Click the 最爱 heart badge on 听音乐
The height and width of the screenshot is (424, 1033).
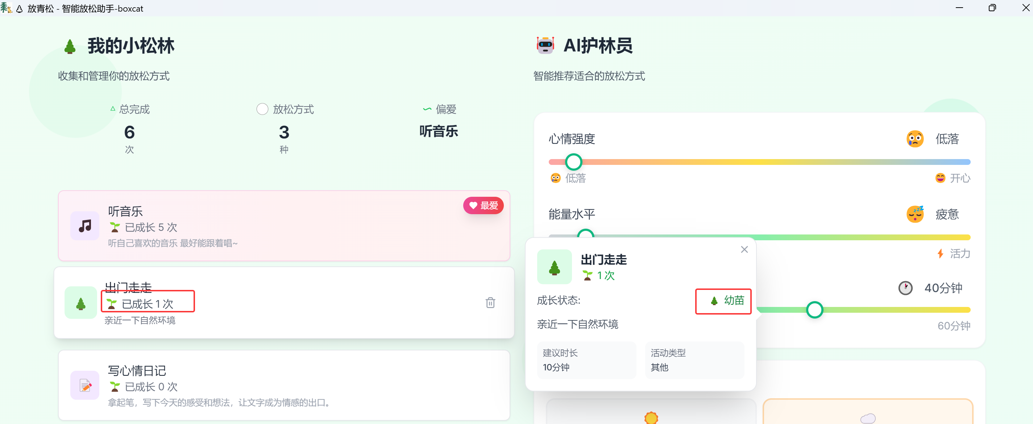483,205
